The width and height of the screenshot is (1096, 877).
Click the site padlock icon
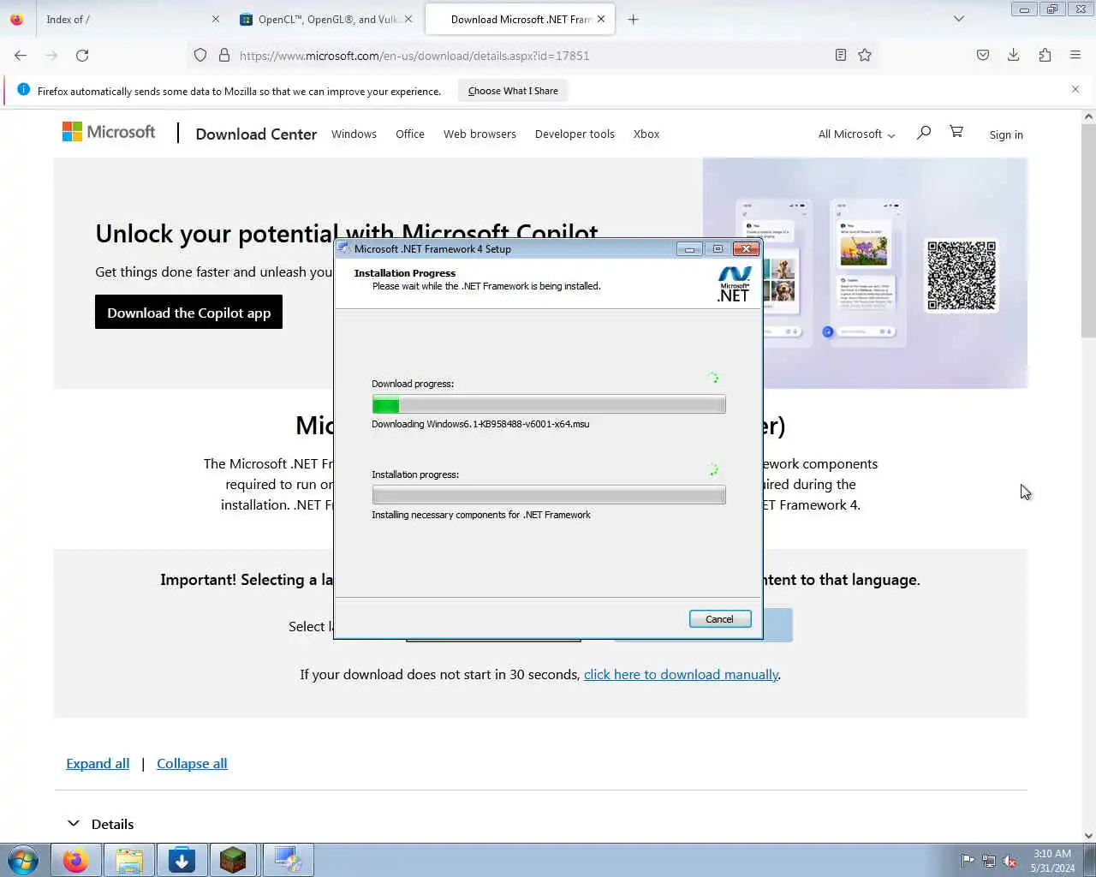point(224,55)
